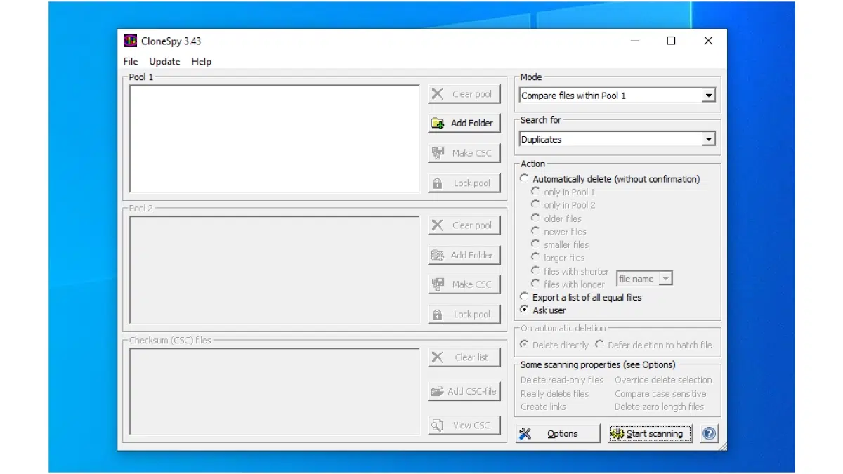Open help via the blue question mark icon
Viewport: 843px width, 474px height.
point(710,434)
